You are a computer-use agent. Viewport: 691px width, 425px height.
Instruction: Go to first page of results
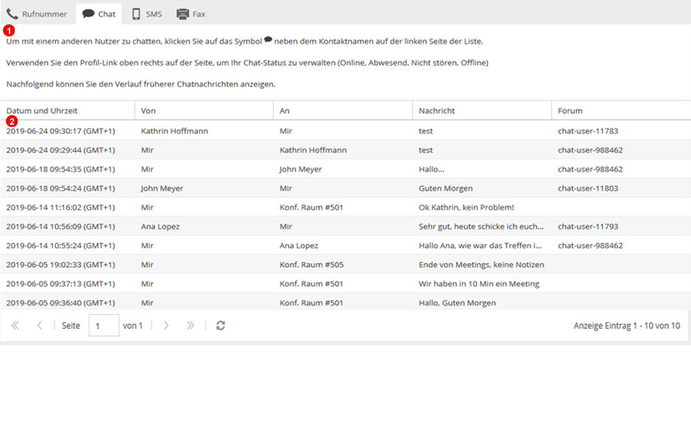point(15,325)
